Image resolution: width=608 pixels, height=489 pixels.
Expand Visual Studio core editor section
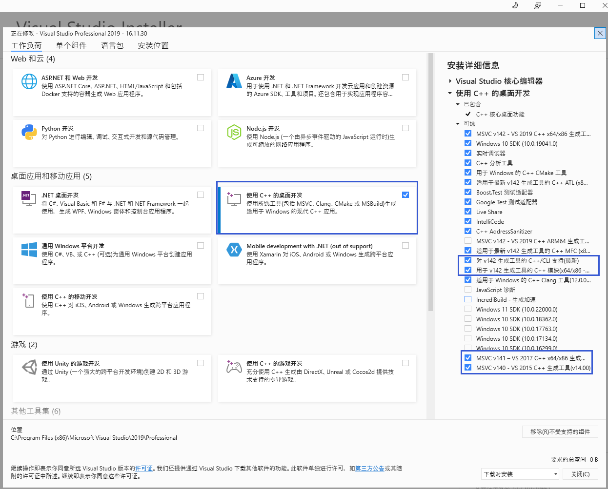[450, 81]
